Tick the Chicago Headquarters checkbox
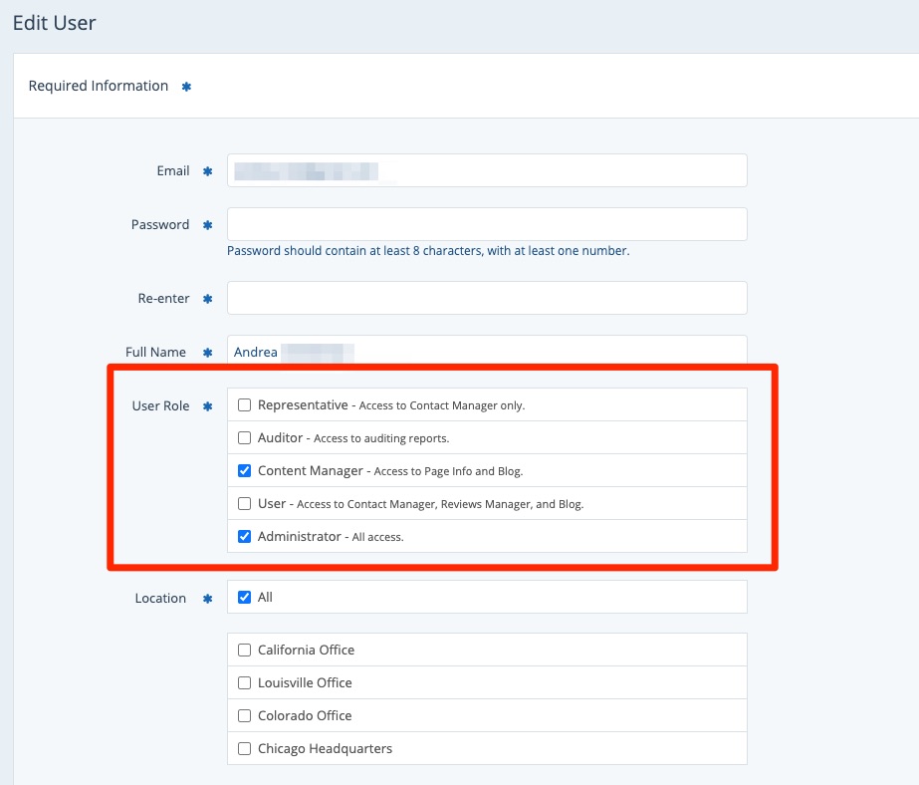The height and width of the screenshot is (785, 919). [244, 749]
